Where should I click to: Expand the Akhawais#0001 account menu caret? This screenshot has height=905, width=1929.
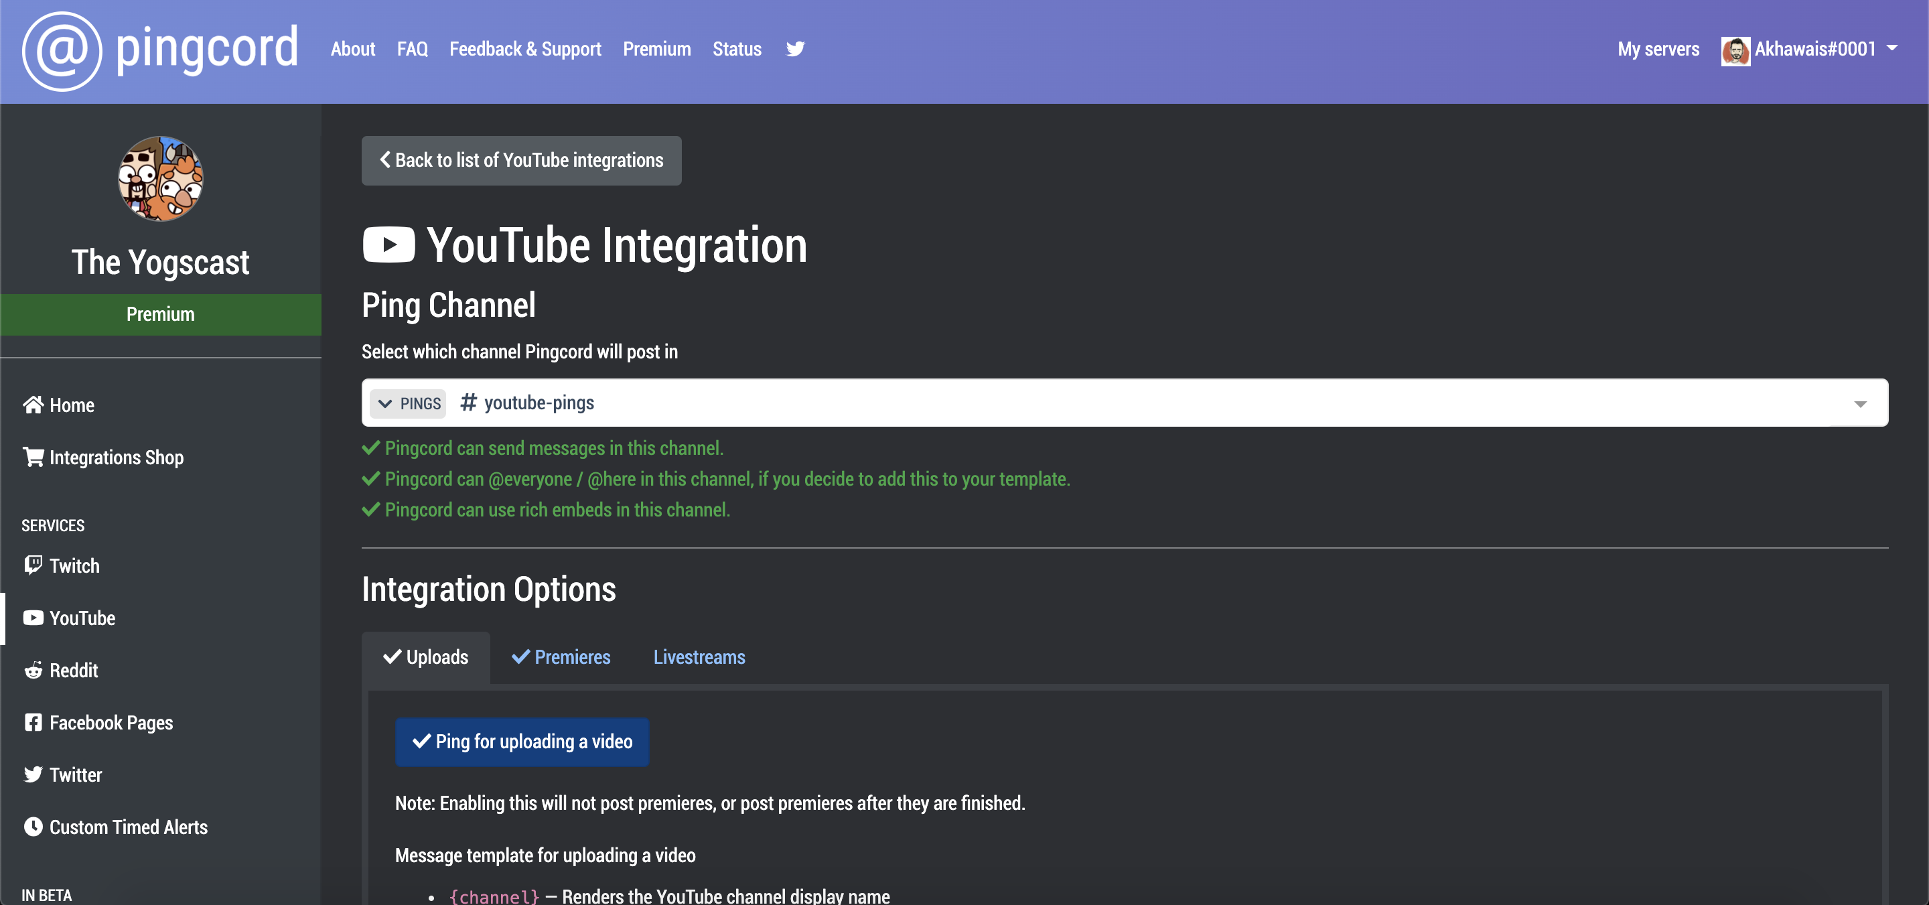[1892, 47]
